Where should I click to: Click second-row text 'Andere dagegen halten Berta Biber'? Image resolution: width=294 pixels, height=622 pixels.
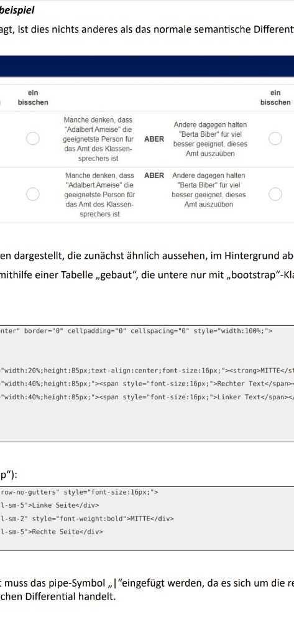209,190
